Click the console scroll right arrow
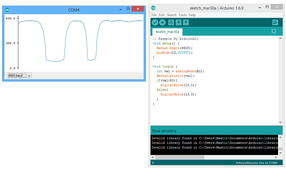This screenshot has width=286, height=170. click(276, 157)
